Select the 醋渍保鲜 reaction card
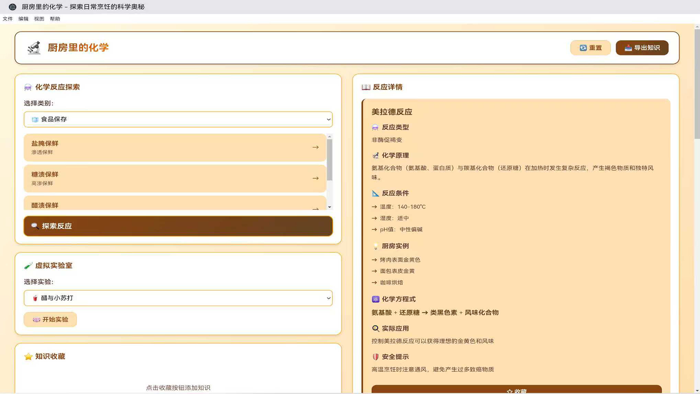This screenshot has width=700, height=394. 175,203
